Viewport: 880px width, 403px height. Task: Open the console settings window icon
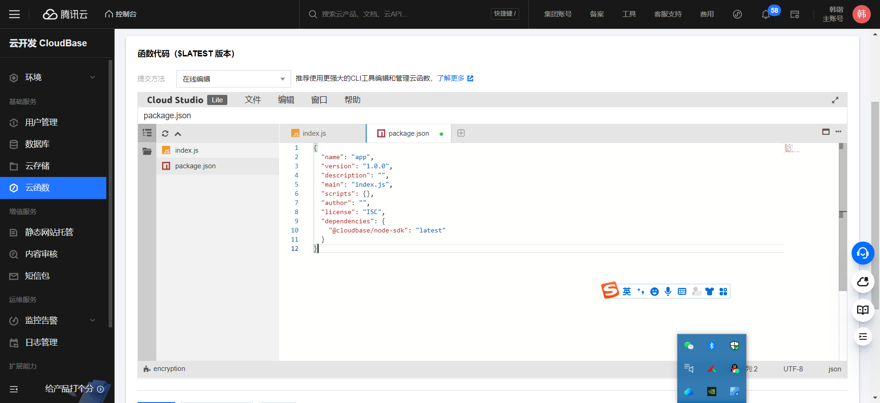795,14
